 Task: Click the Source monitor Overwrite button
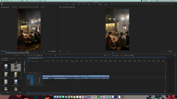point(39,56)
